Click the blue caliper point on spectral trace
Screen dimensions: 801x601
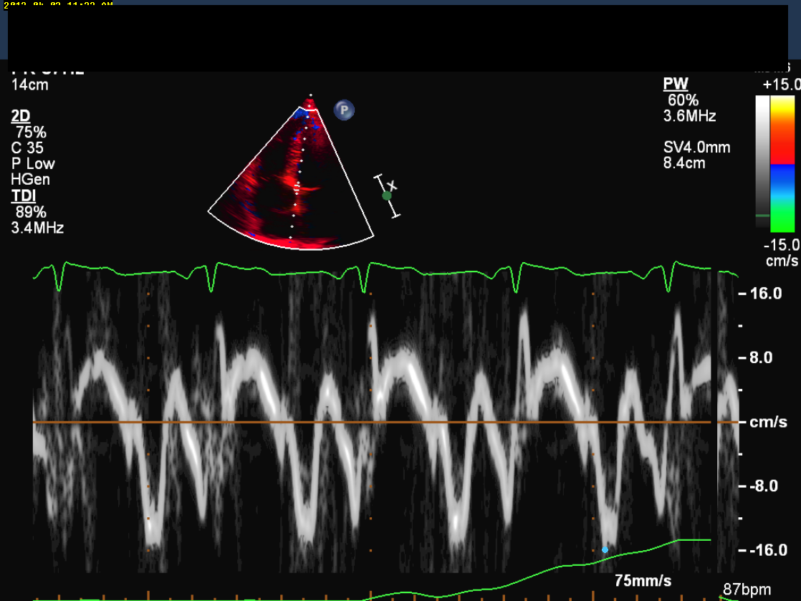pos(605,549)
